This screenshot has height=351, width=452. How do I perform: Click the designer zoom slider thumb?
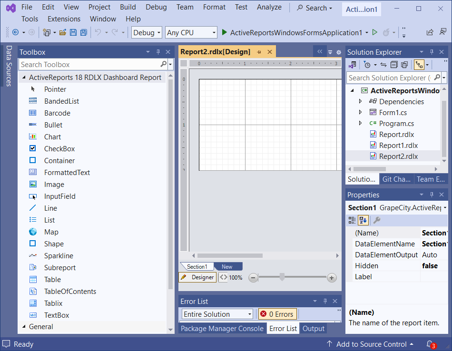282,277
